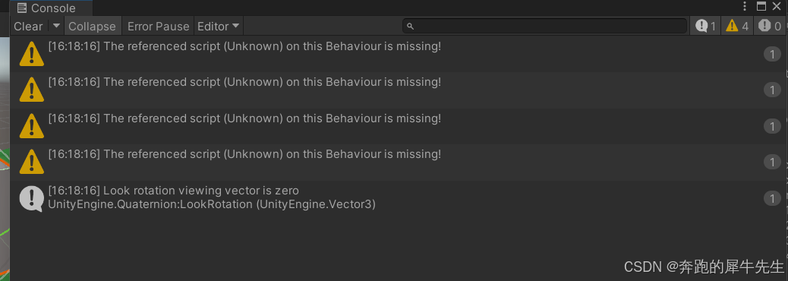
Task: Click the magnifier icon in search box
Action: pos(410,26)
